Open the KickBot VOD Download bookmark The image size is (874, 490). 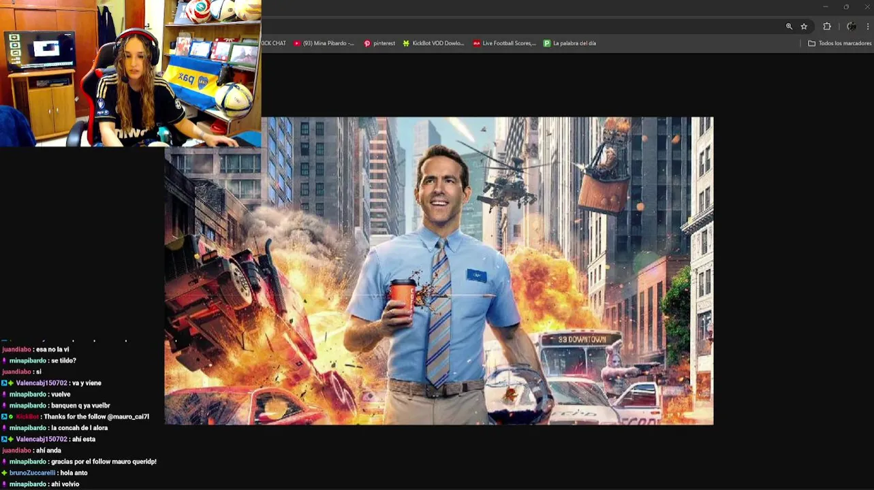(x=433, y=43)
